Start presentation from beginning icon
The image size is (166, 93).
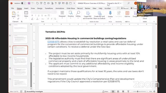click(x=41, y=3)
